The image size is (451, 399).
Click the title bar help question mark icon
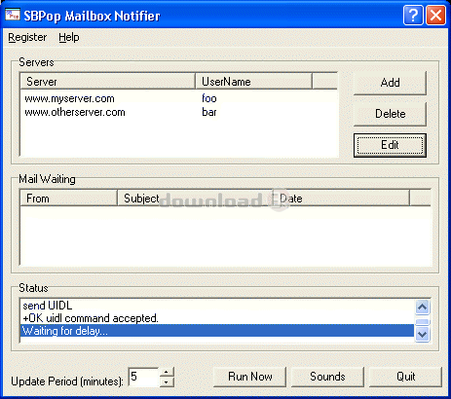[x=413, y=15]
